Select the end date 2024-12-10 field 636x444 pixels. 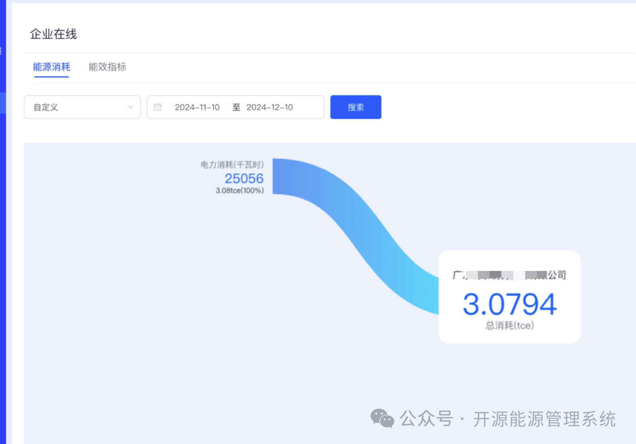(x=270, y=107)
